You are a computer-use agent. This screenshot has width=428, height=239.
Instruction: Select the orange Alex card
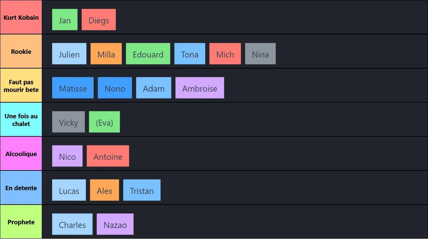(104, 190)
